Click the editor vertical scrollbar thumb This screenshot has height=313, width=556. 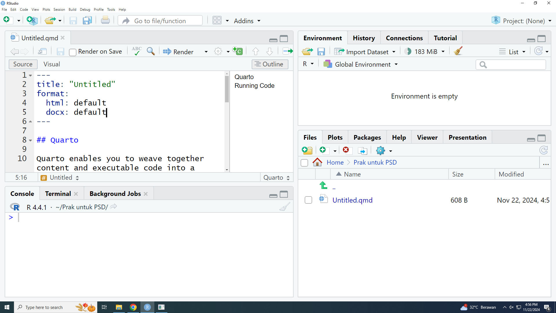[x=227, y=88]
